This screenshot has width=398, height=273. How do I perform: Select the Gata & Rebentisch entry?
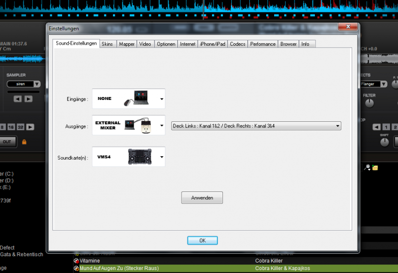[21, 254]
